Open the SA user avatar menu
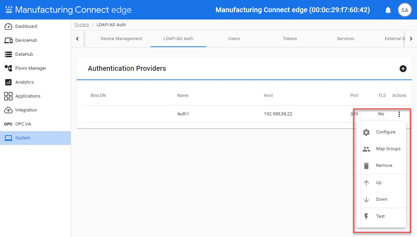The width and height of the screenshot is (417, 237). pos(404,10)
